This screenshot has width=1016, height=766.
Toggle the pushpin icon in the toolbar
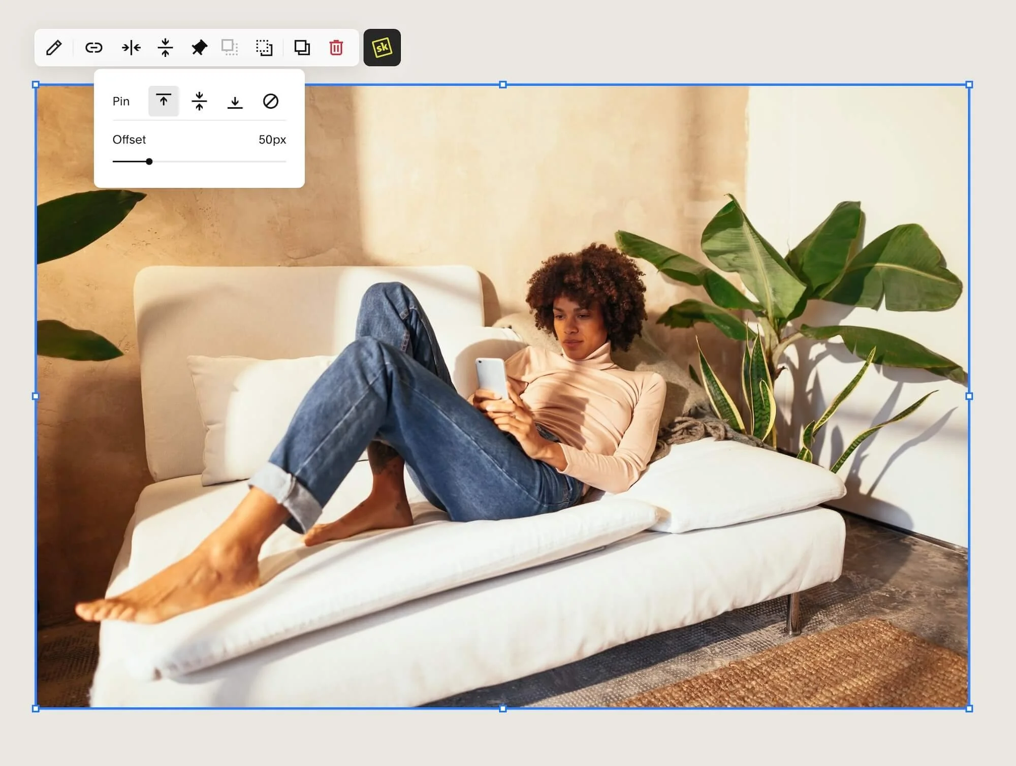click(199, 48)
